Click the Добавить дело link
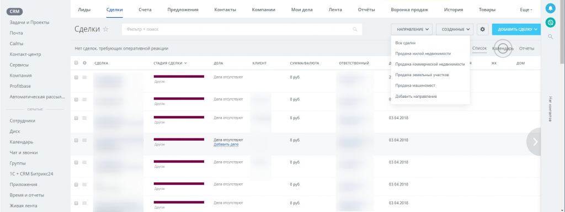 [x=226, y=145]
